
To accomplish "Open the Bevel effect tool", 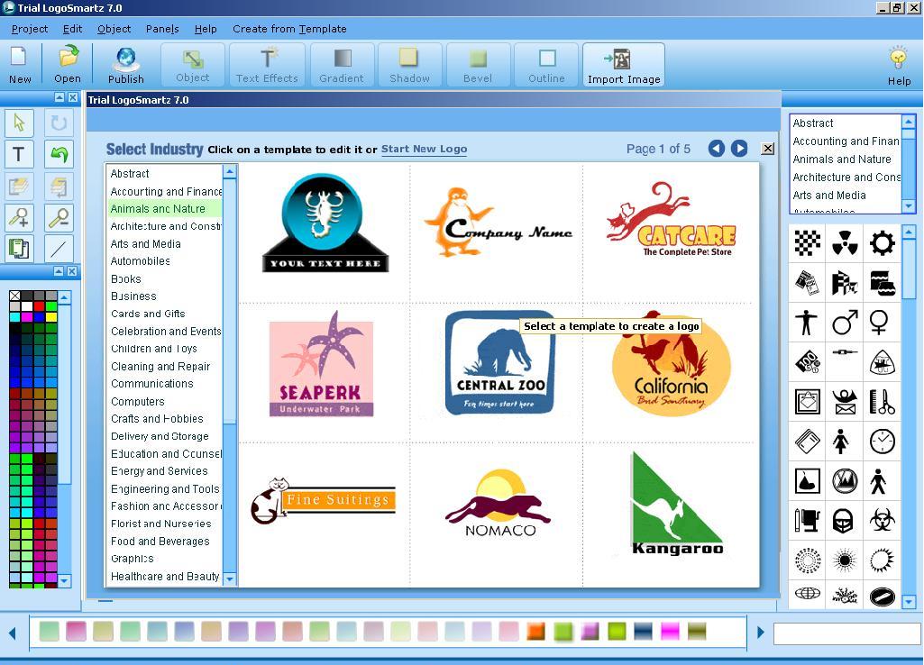I will (477, 63).
